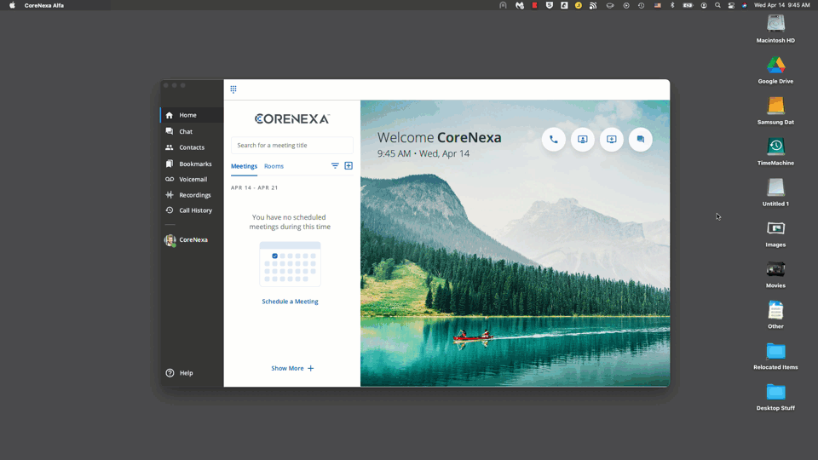Click the Malwarebytes menu bar icon
818x460 pixels.
click(x=520, y=5)
